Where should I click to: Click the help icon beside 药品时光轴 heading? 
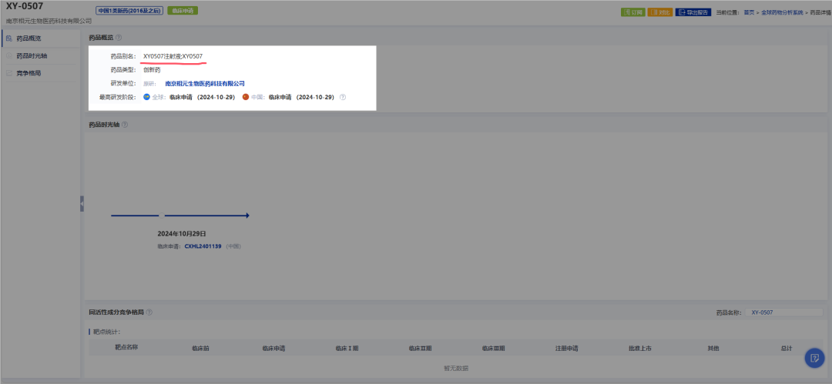click(x=125, y=125)
